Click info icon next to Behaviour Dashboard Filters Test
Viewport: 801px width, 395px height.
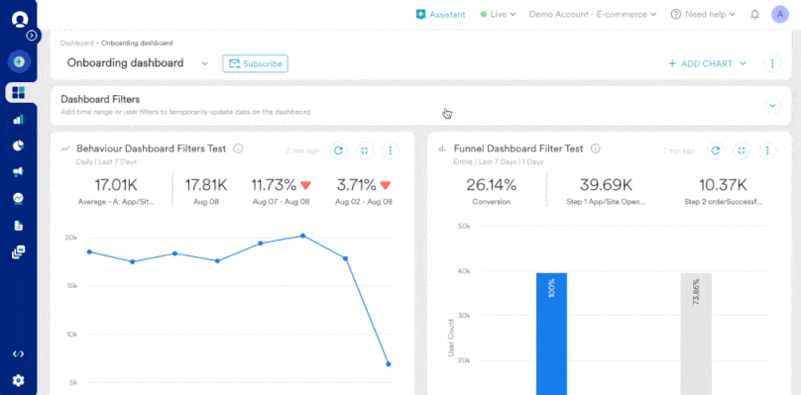point(238,148)
